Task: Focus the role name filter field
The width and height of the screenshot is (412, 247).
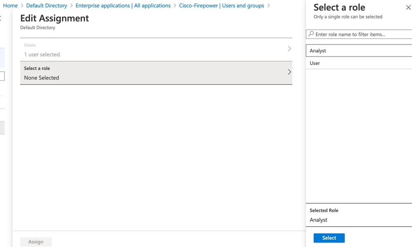Action: [x=359, y=34]
